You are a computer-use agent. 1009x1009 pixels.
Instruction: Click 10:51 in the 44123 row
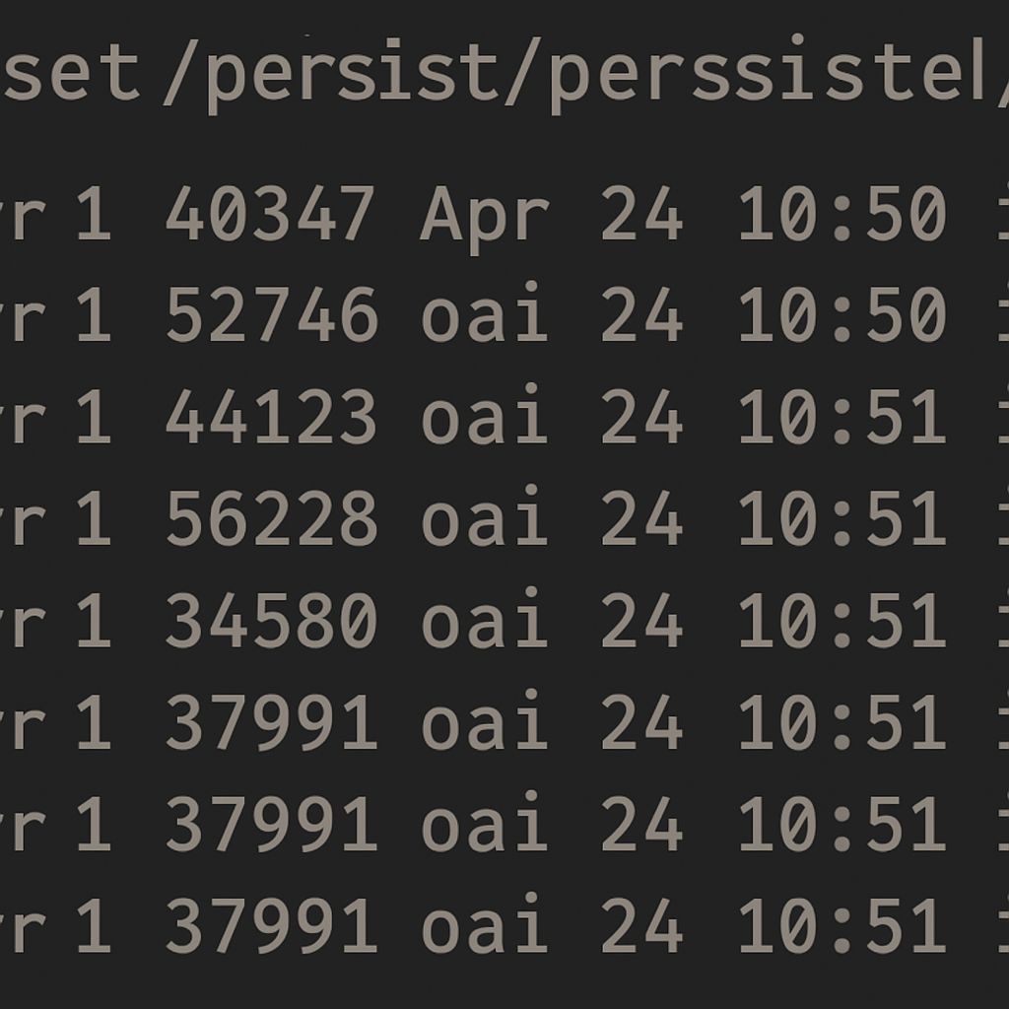point(842,417)
